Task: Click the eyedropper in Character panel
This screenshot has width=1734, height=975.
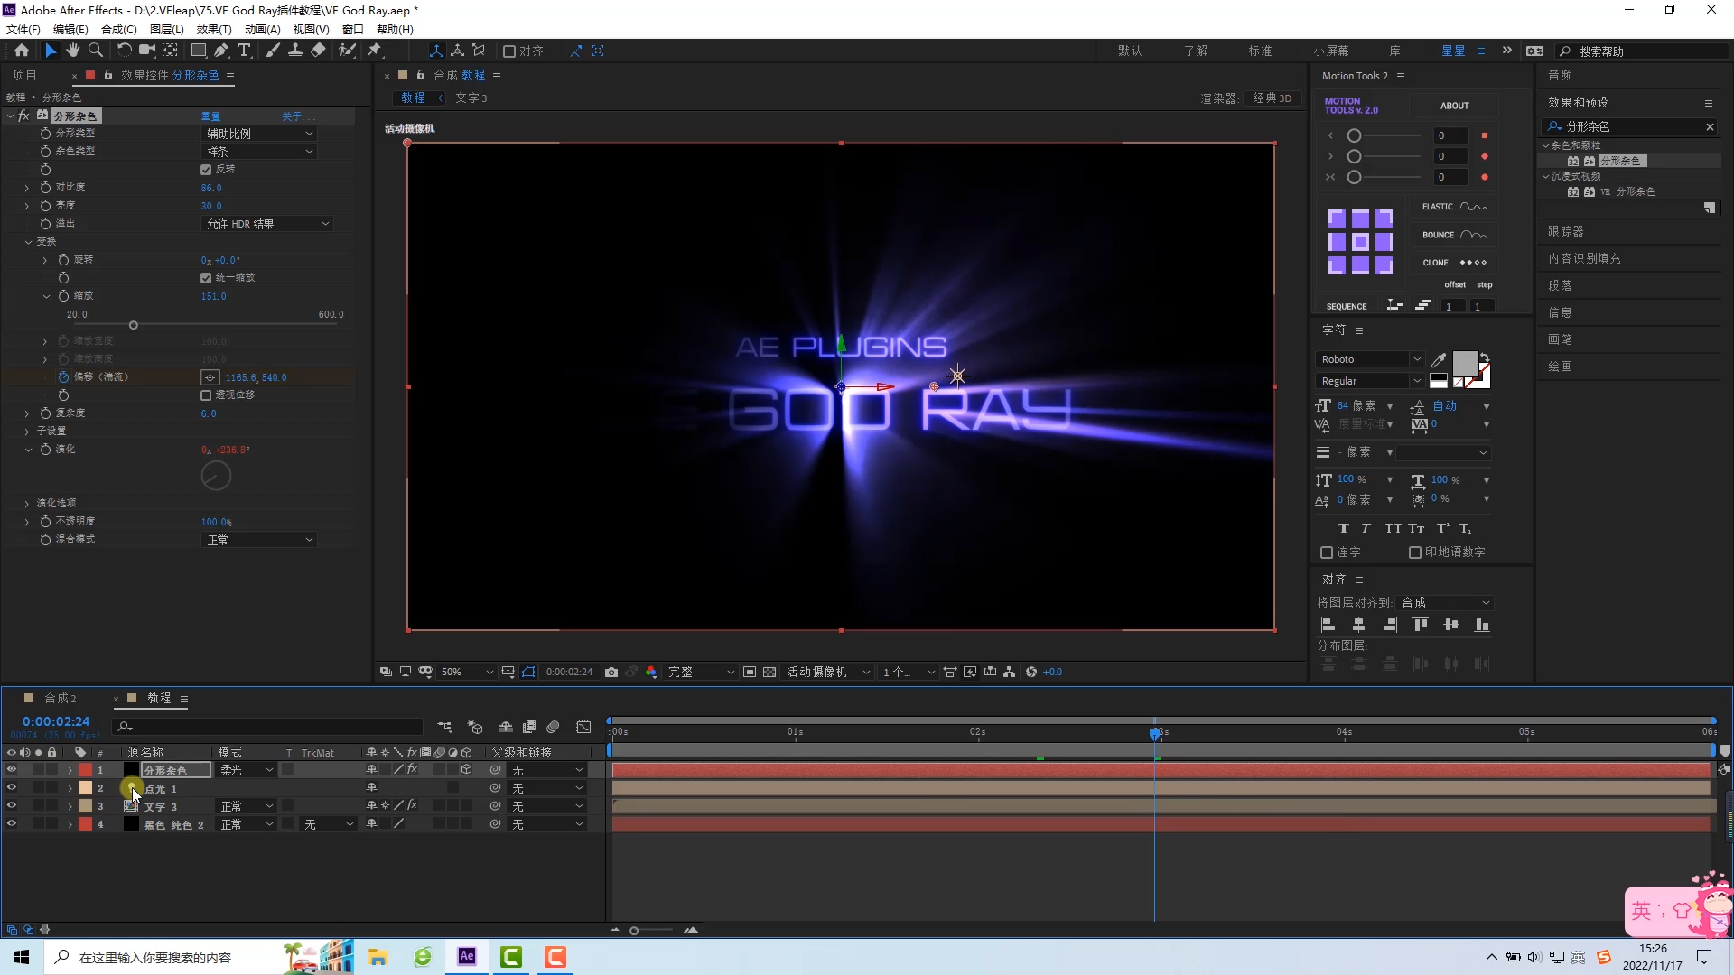Action: pos(1439,360)
